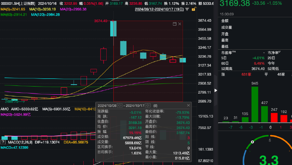Close the red range selection box
The image size is (292, 165).
click(x=180, y=24)
